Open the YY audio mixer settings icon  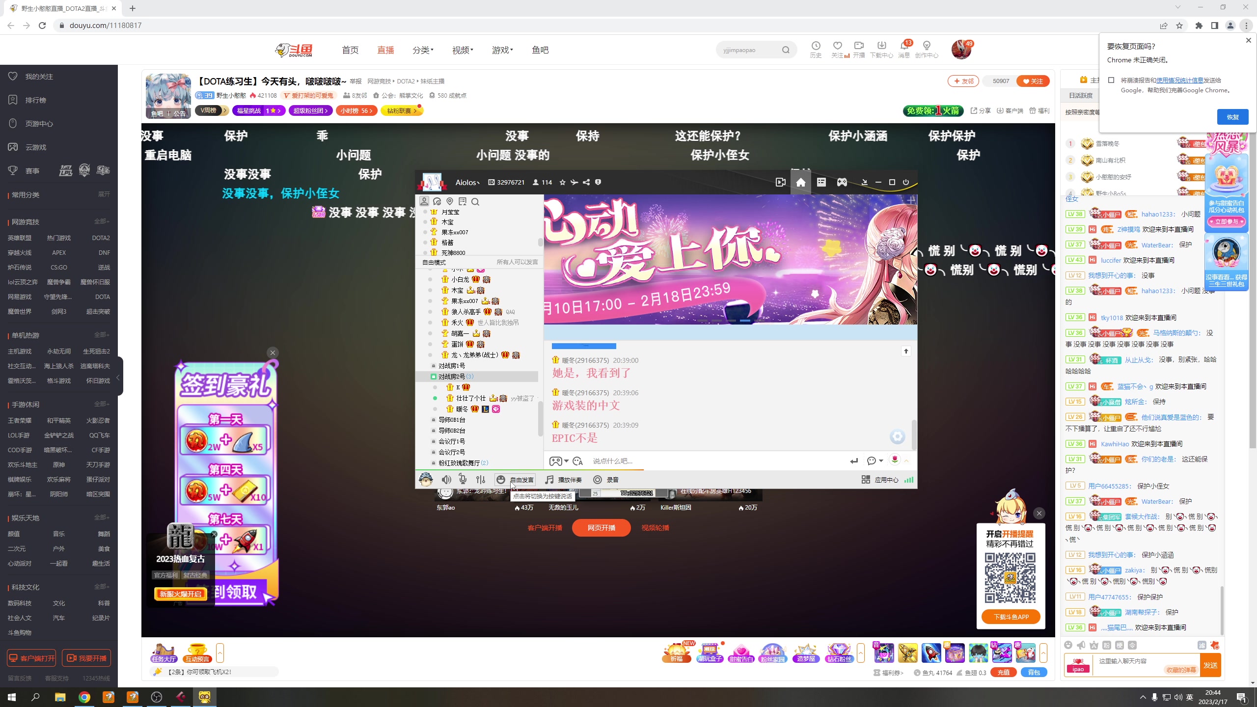(480, 480)
